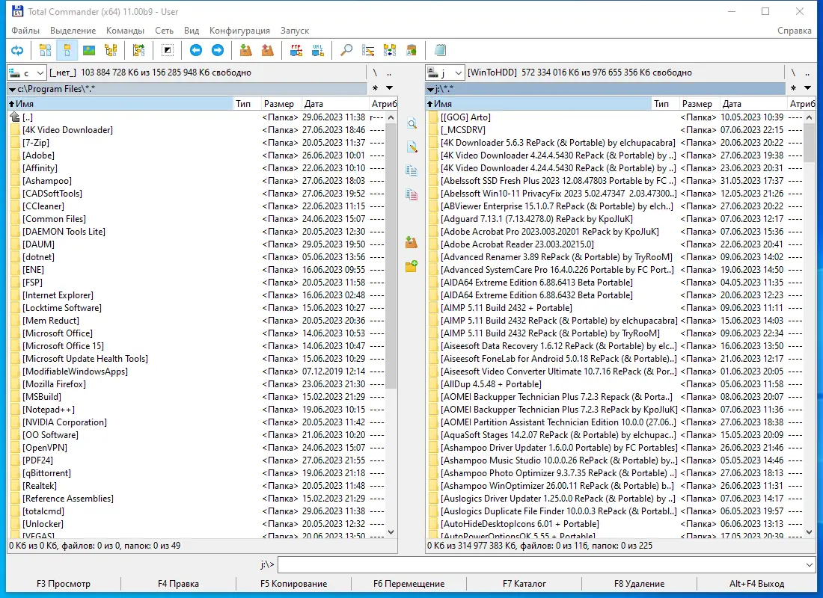The image size is (823, 598).
Task: Open right panel favorites asterisk button
Action: [x=794, y=88]
